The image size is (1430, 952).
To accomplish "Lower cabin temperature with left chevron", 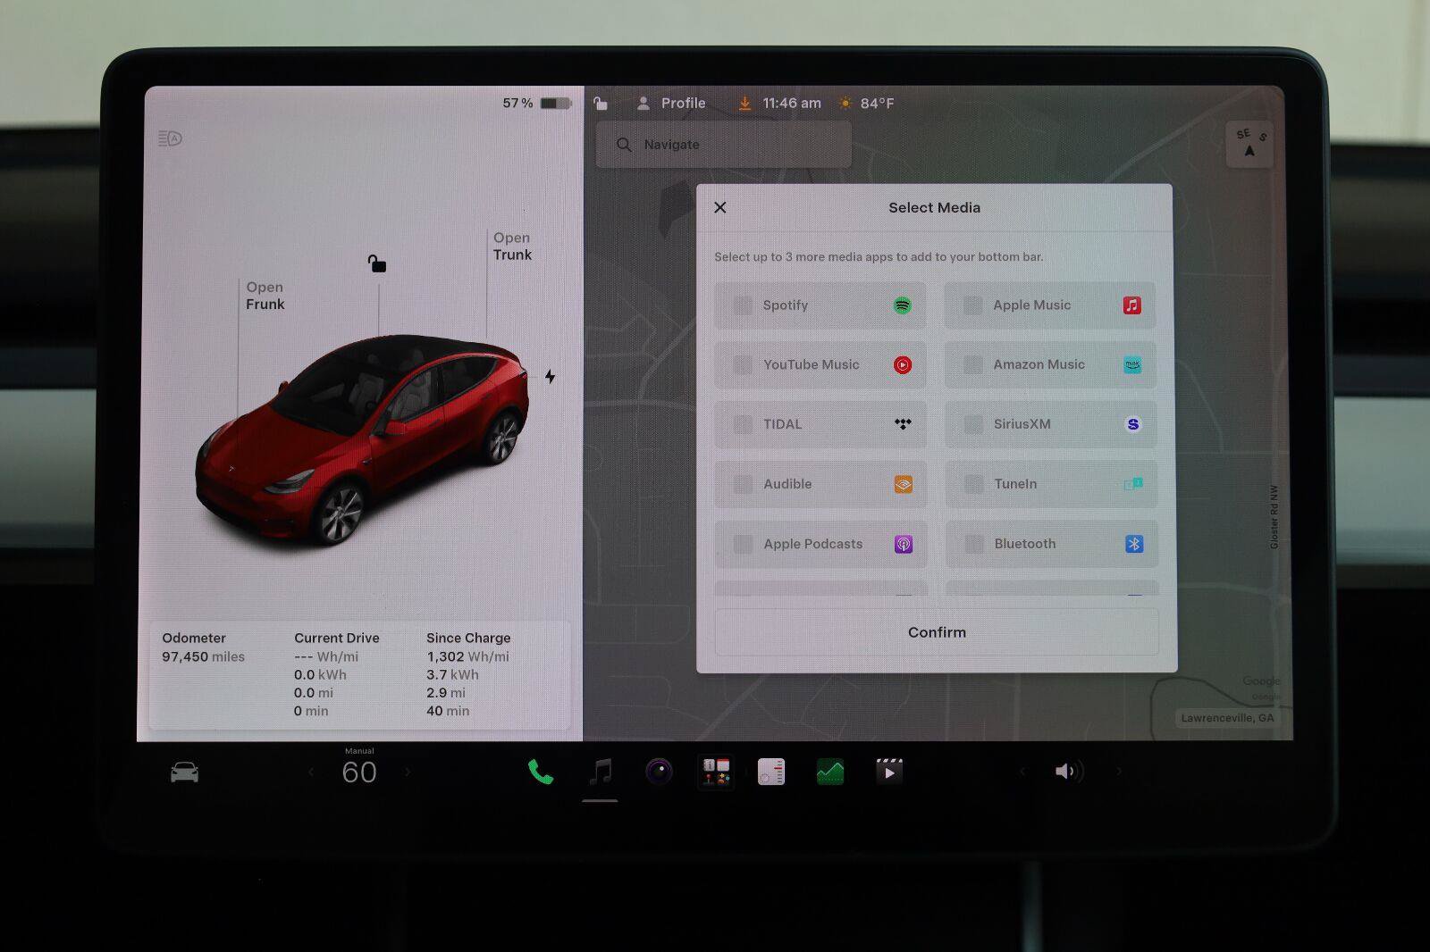I will coord(311,772).
